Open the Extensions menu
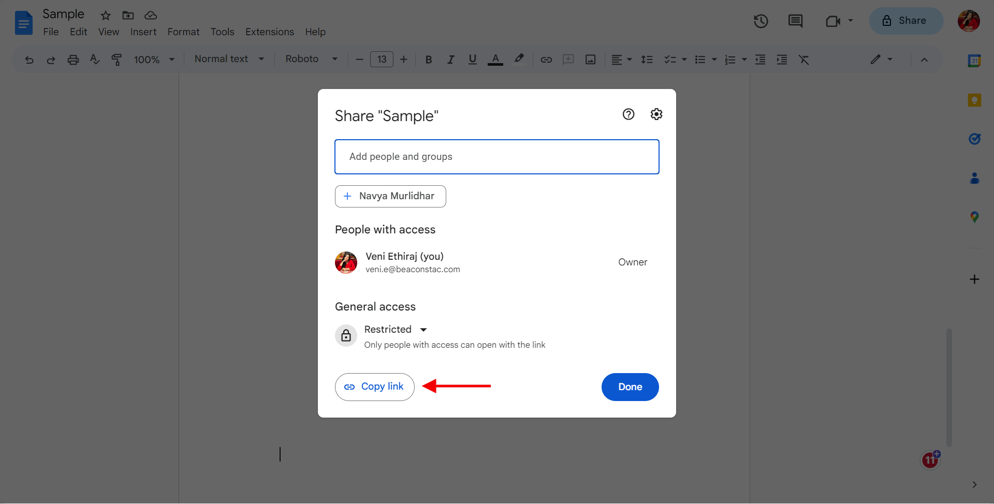 pyautogui.click(x=269, y=32)
